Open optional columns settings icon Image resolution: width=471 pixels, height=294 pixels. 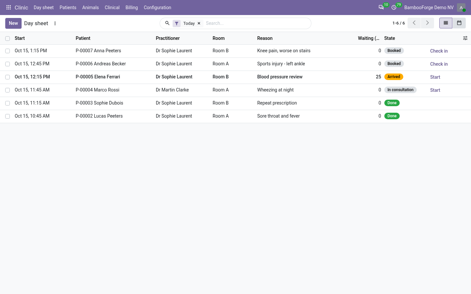pyautogui.click(x=465, y=38)
